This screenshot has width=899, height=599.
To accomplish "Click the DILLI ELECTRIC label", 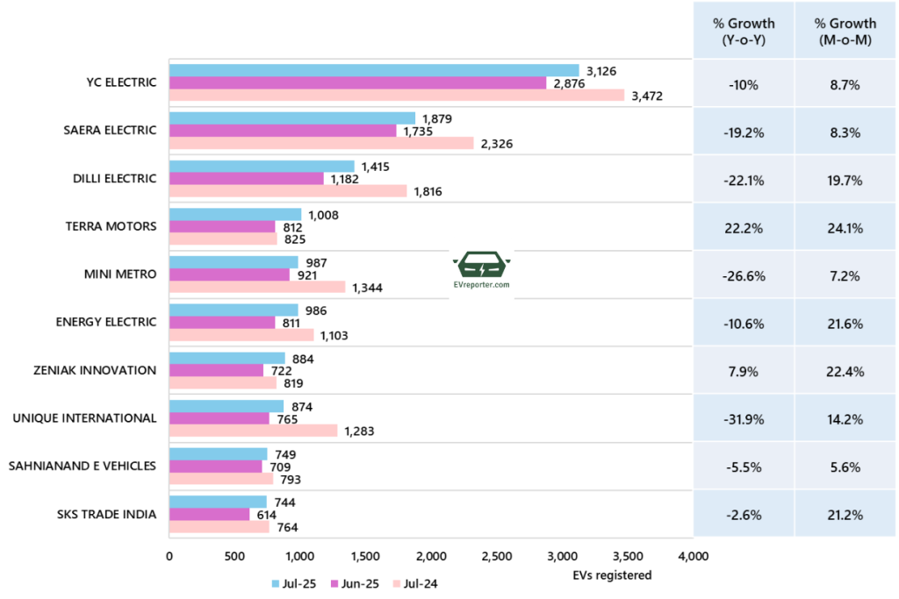I will [115, 179].
